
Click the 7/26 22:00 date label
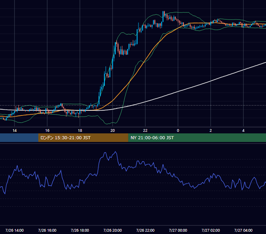145,230
